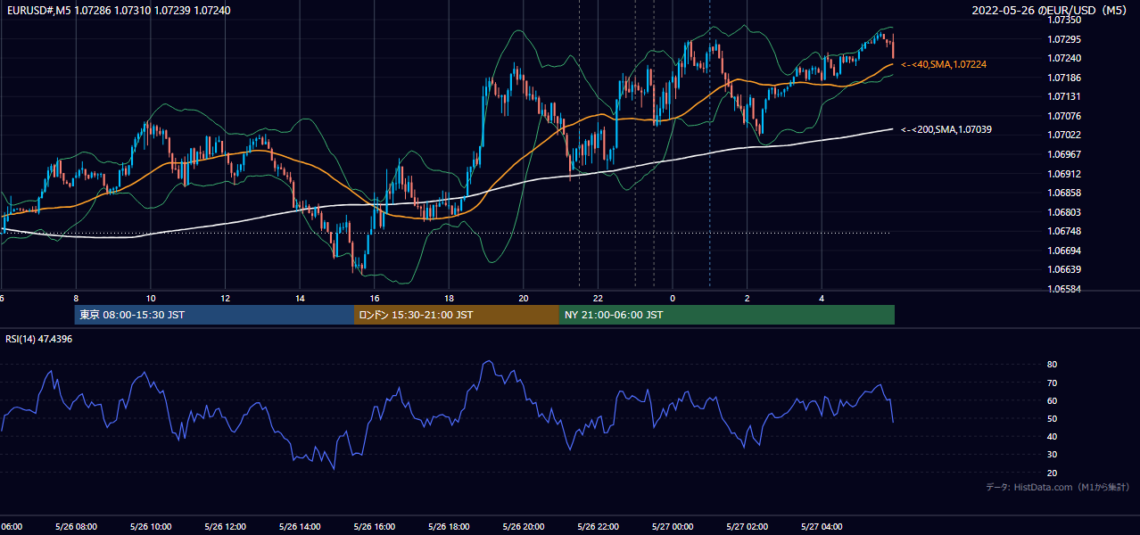Click the 5/26 22:00 time axis label

coord(598,527)
